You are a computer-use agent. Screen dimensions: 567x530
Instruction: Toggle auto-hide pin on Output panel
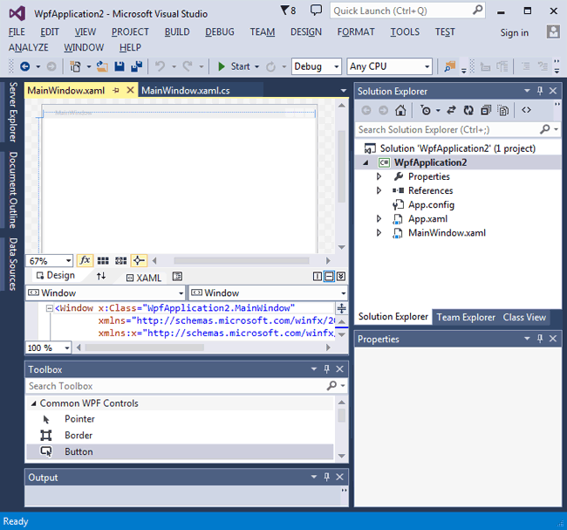[326, 477]
